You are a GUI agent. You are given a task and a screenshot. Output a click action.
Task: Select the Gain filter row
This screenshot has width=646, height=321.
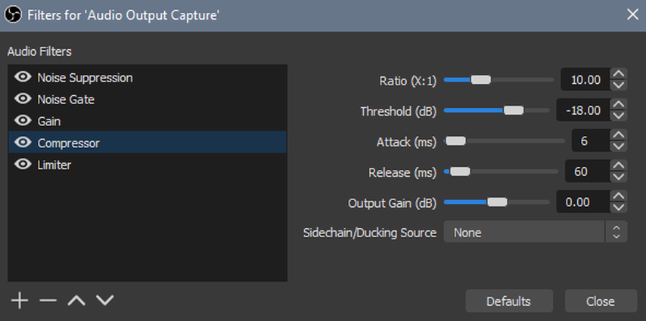147,121
